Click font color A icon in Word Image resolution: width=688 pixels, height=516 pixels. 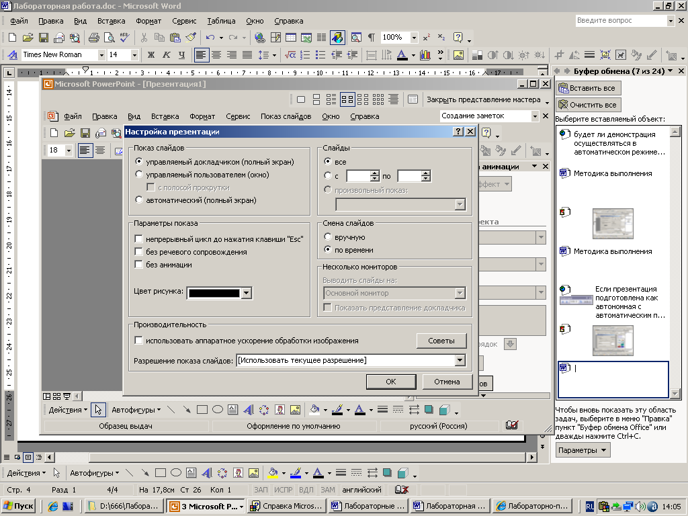click(402, 55)
